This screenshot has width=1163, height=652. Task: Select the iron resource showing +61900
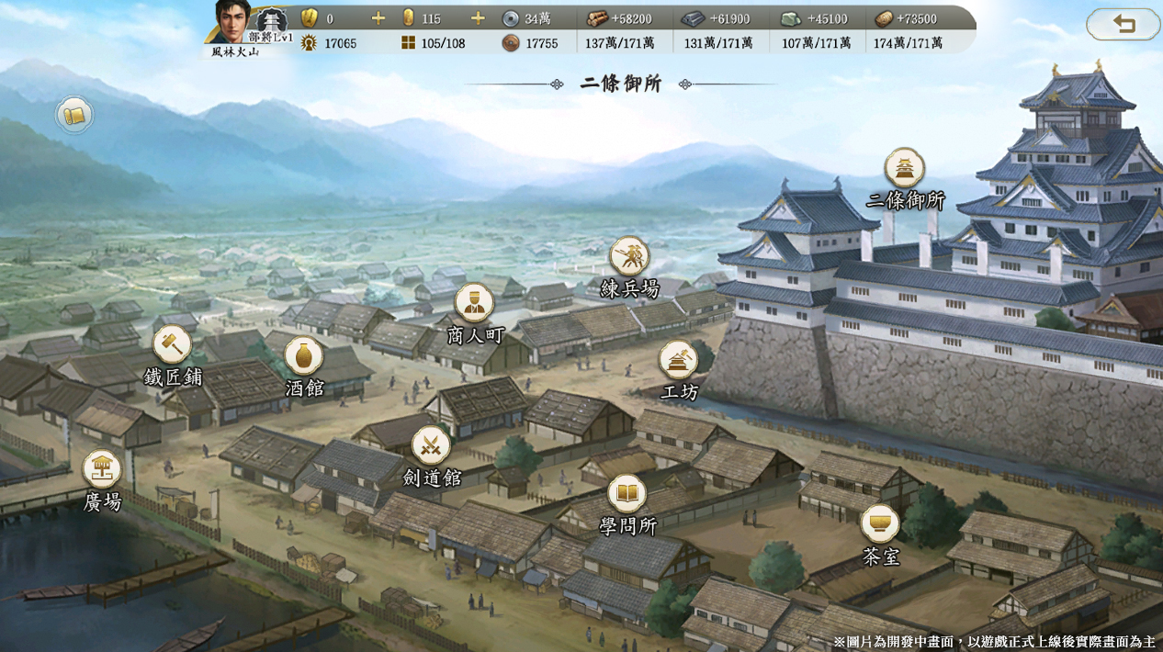click(717, 18)
